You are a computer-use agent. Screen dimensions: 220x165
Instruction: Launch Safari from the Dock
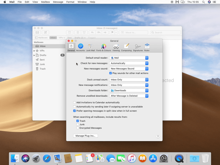point(47,158)
